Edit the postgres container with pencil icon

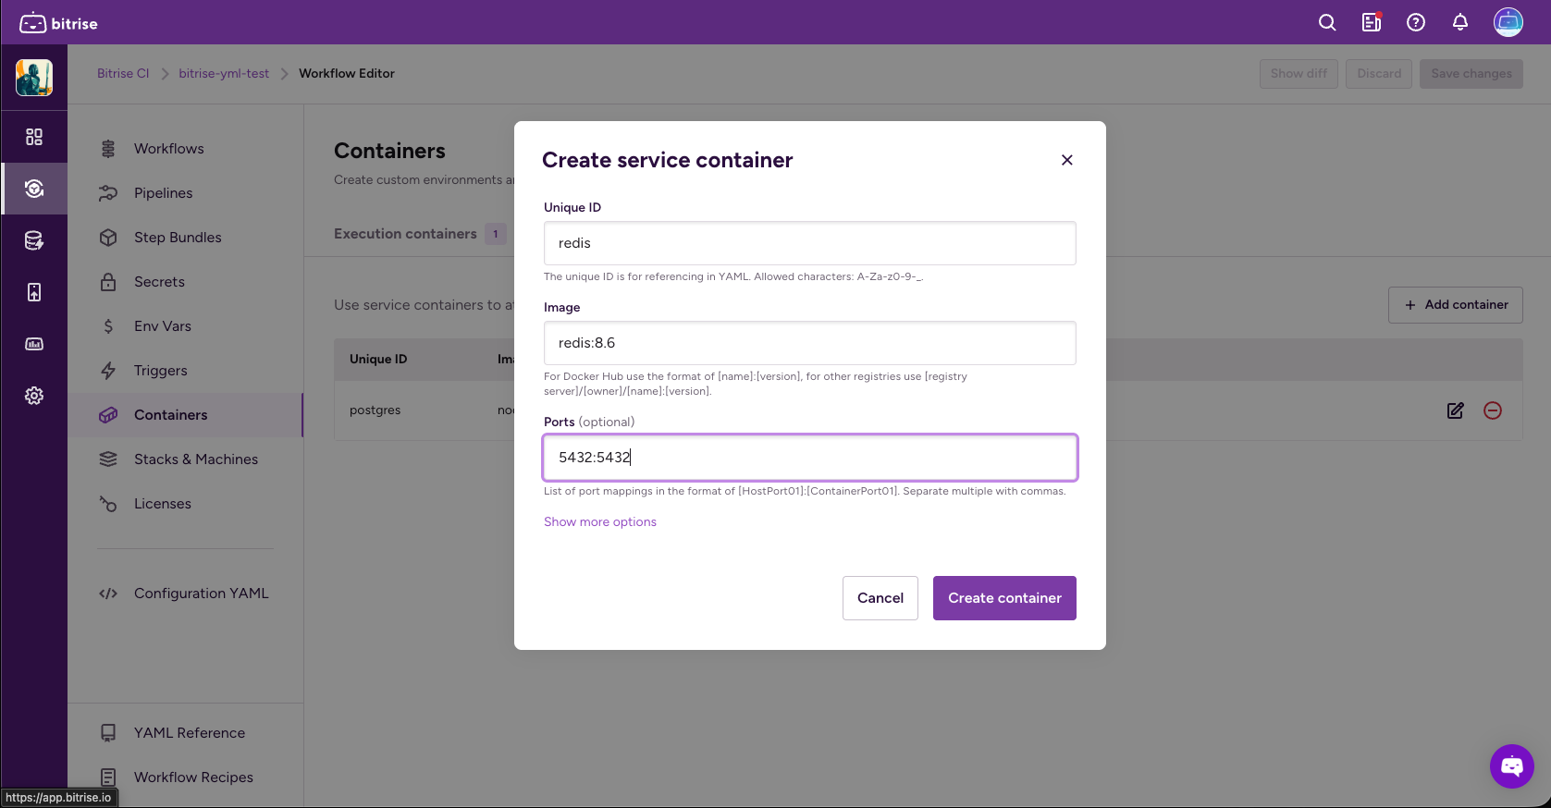point(1455,410)
